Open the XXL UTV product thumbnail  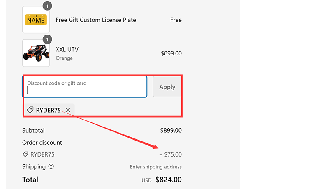tap(36, 53)
